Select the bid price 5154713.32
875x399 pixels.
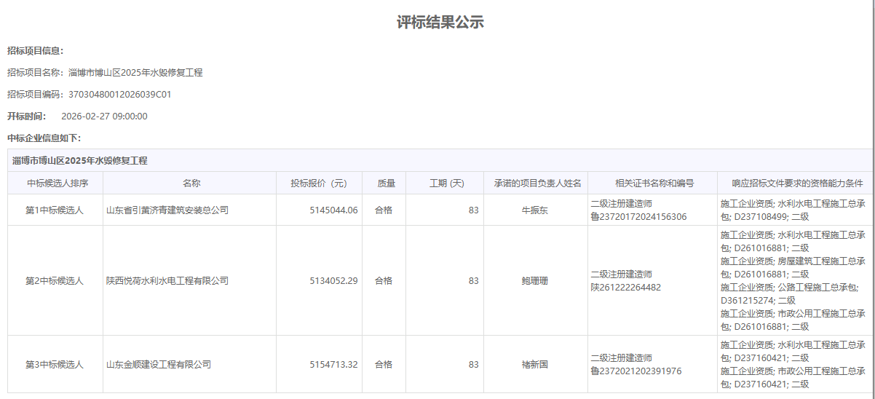pos(333,365)
